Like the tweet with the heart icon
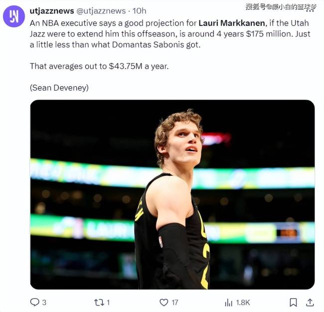 pyautogui.click(x=163, y=302)
